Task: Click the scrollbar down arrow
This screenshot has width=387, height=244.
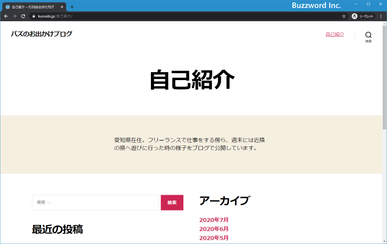Action: [x=384, y=241]
